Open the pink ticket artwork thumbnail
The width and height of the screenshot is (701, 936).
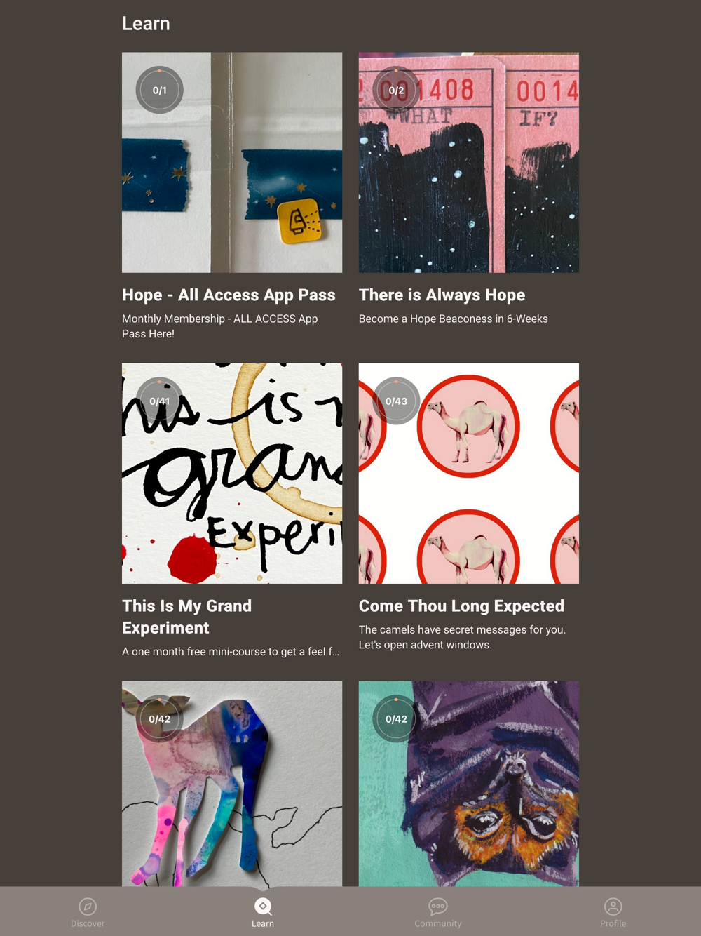(469, 162)
